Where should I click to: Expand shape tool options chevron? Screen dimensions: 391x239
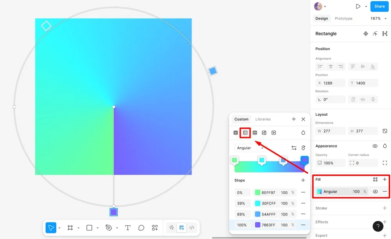(97, 228)
